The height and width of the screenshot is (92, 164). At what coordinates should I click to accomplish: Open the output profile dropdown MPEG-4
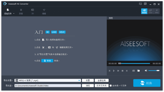(x=48, y=80)
